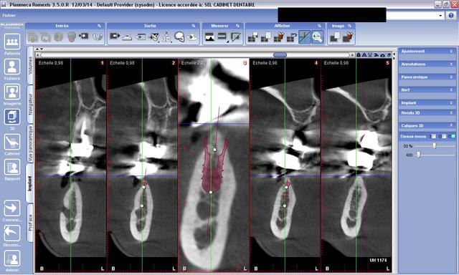This screenshot has height=275, width=459.
Task: Adjust the 50 % opacity slider handle
Action: pos(435,145)
